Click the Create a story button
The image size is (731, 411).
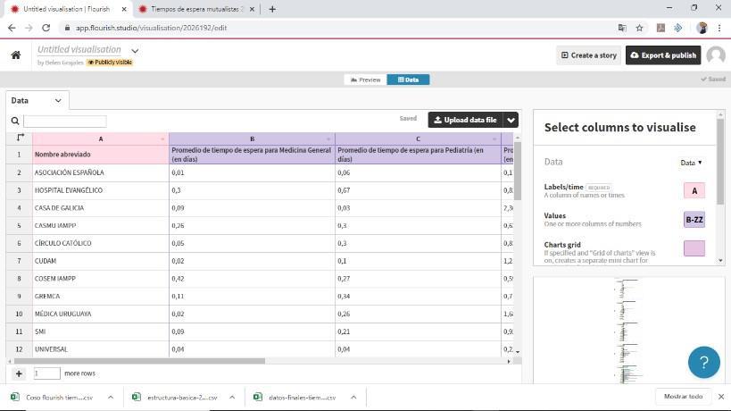coord(589,55)
